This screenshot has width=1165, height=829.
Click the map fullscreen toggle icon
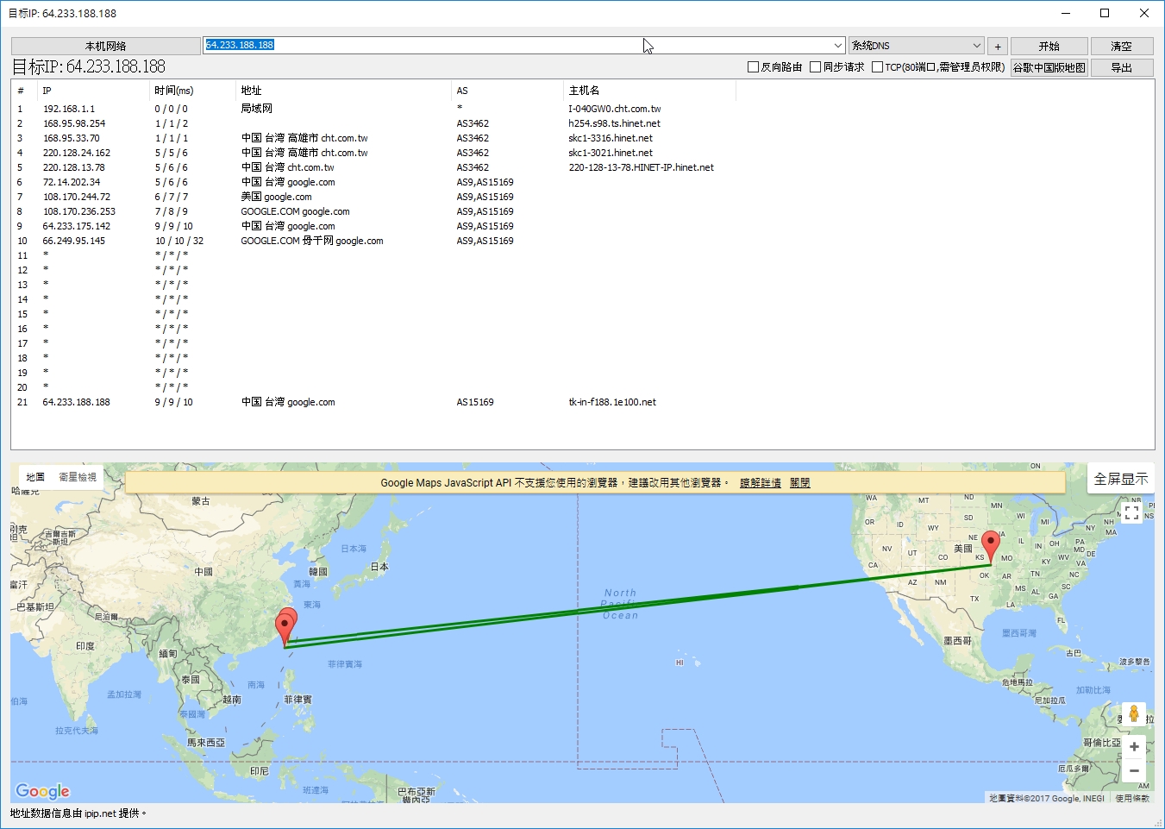pos(1132,512)
